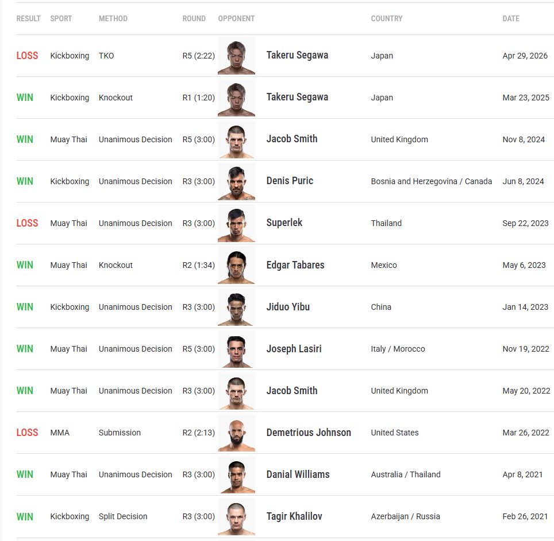554x541 pixels.
Task: Open the Joseph Lasiri name link
Action: [294, 349]
